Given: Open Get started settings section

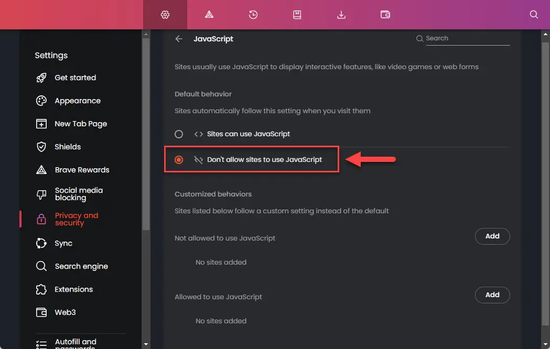Looking at the screenshot, I should (75, 78).
